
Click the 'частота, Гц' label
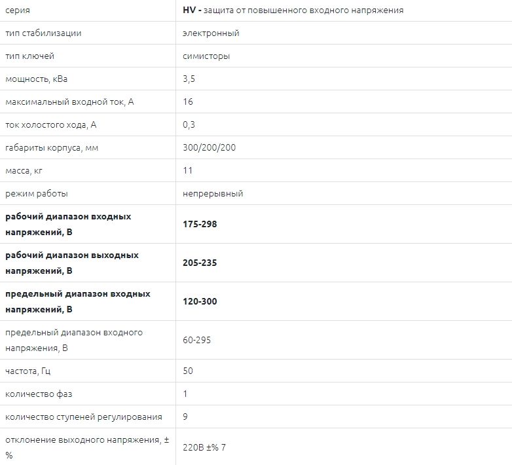tap(27, 371)
